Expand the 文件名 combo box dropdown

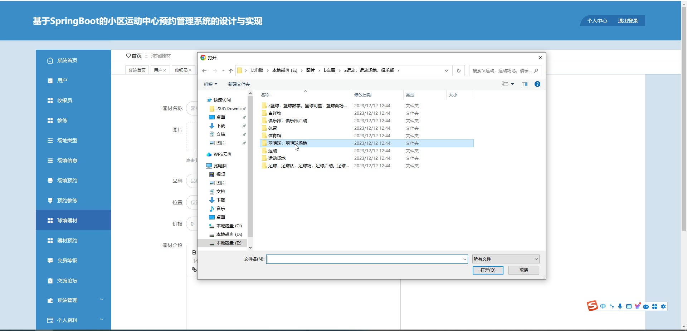pos(464,259)
